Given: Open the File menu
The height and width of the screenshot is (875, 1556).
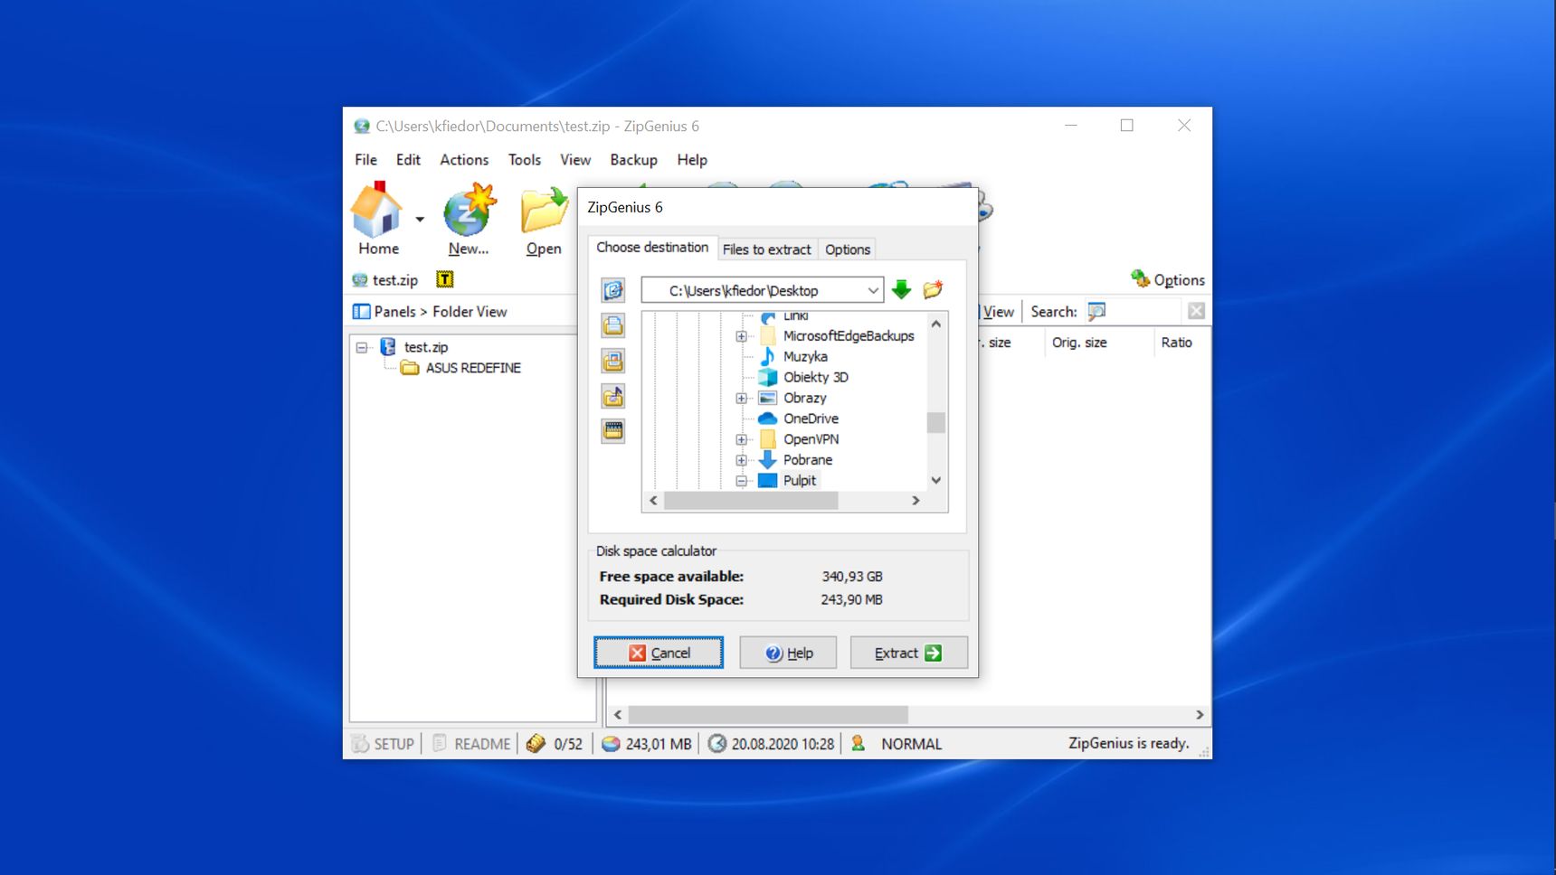Looking at the screenshot, I should (x=366, y=160).
